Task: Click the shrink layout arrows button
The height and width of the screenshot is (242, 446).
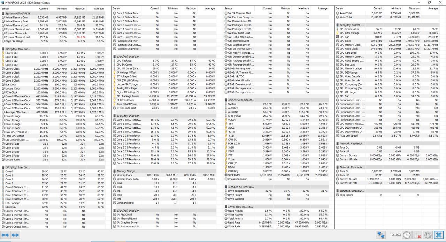Action: coord(15,235)
